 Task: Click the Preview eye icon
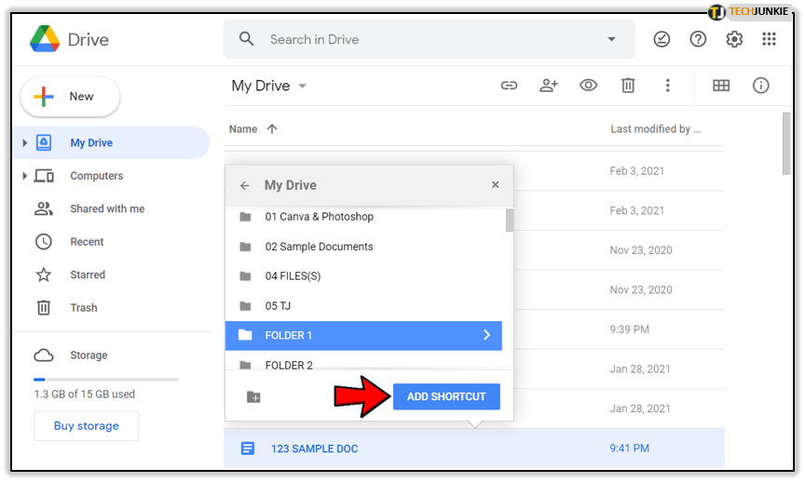[x=588, y=86]
